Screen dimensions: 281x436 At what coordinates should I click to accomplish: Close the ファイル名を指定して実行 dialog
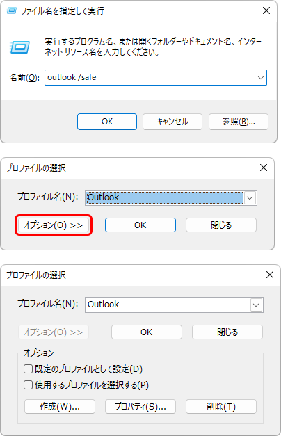point(266,10)
